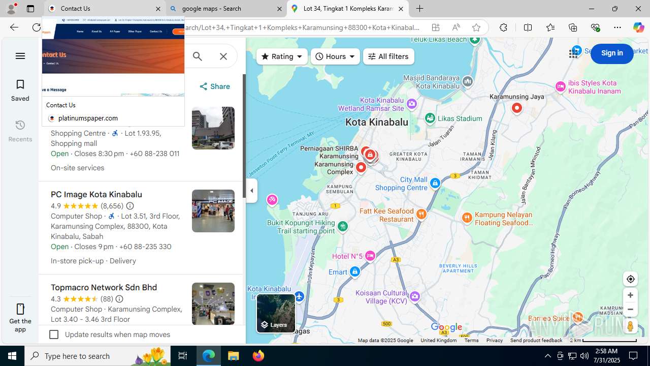The height and width of the screenshot is (366, 650).
Task: Open Google apps grid icon
Action: tap(574, 53)
